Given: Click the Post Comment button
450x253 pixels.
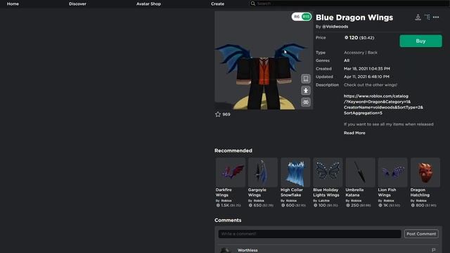Looking at the screenshot, I should click(421, 234).
